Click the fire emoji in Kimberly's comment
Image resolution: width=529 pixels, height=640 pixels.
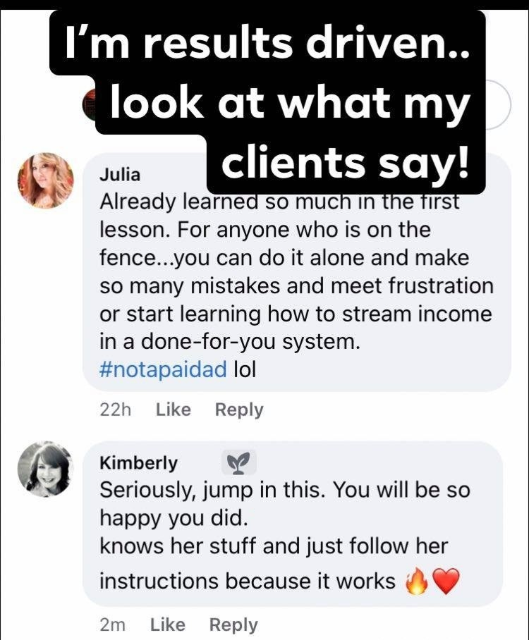tap(417, 581)
